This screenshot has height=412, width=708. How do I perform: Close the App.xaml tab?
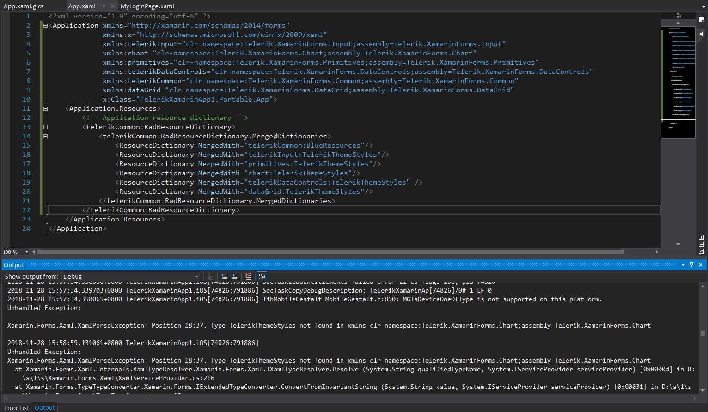point(113,6)
